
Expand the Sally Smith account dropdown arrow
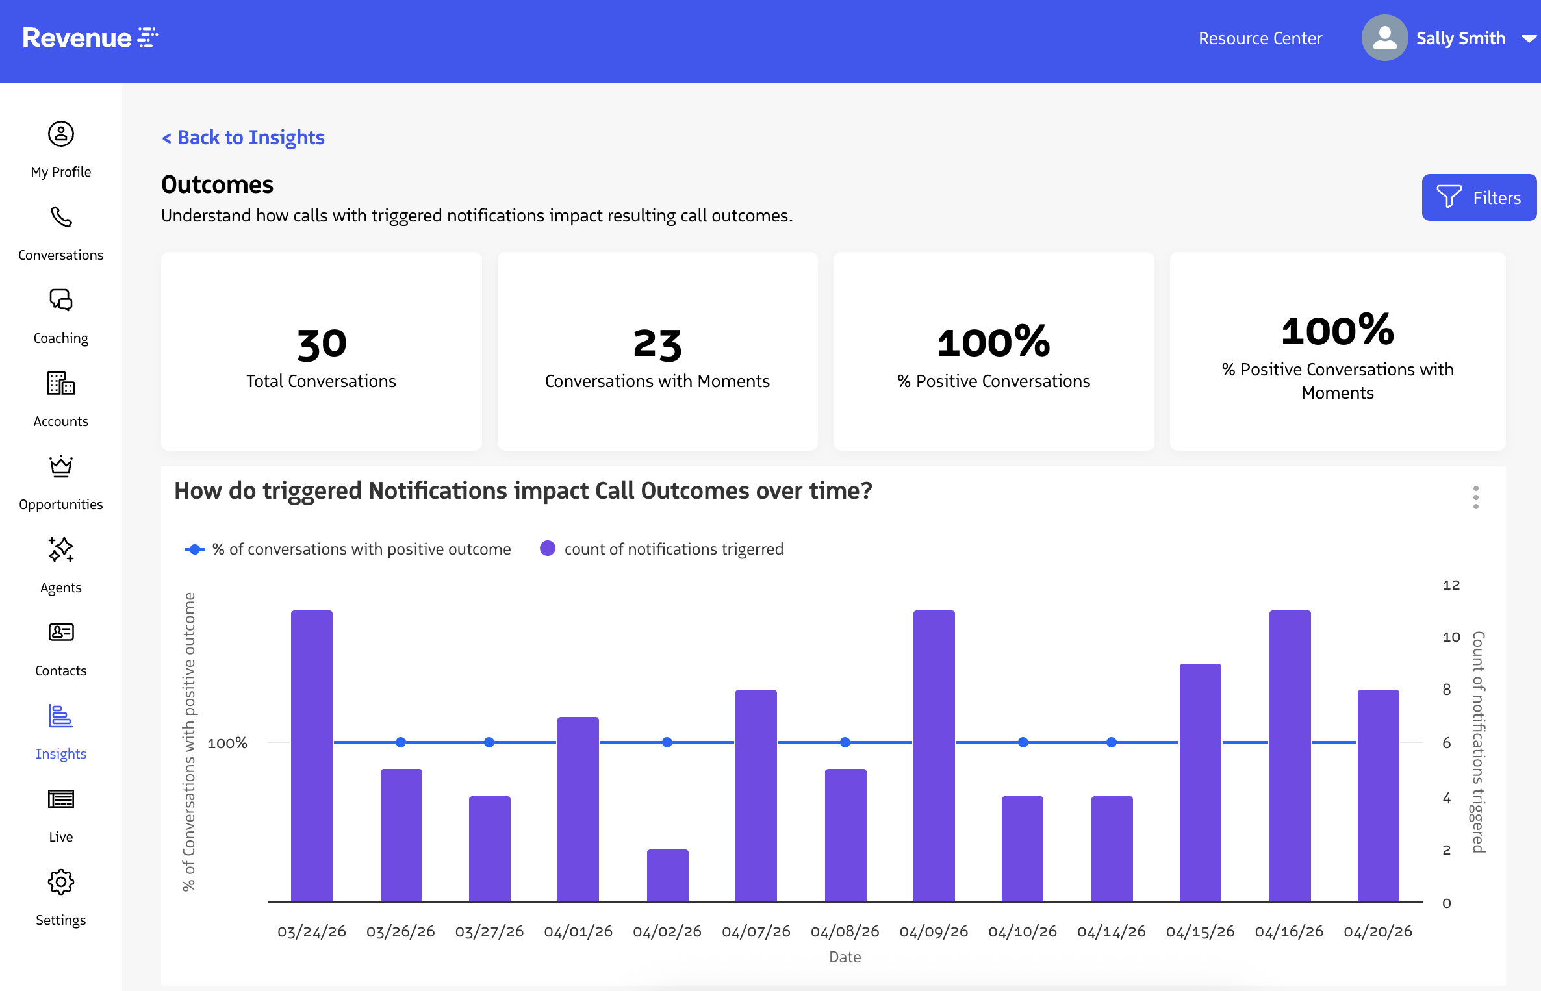pyautogui.click(x=1529, y=39)
